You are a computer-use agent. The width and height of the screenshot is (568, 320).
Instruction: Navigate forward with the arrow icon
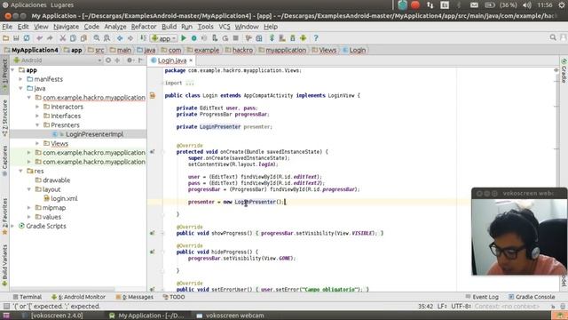(x=130, y=38)
